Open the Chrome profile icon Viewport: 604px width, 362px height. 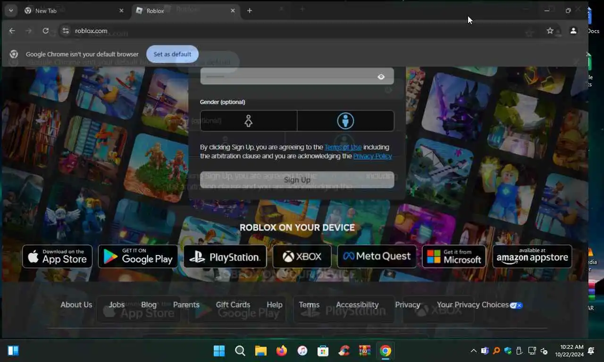coord(573,31)
